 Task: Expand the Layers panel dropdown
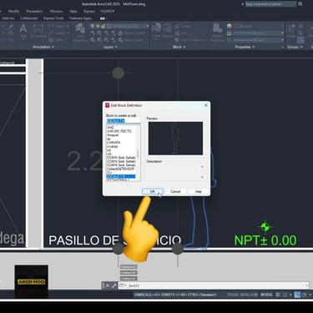(110, 47)
